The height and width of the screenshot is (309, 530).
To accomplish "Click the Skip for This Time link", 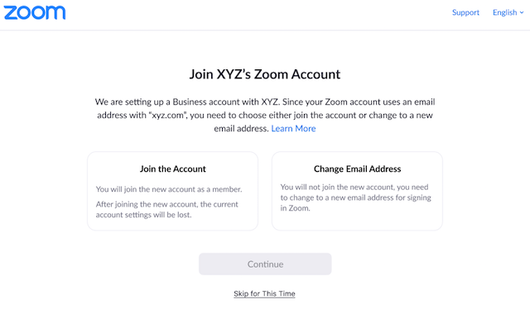I will tap(264, 293).
